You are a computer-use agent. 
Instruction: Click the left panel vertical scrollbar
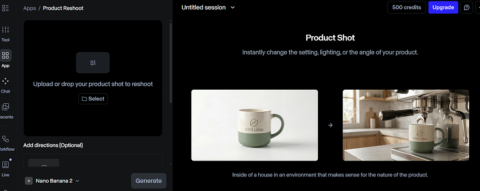(x=171, y=61)
